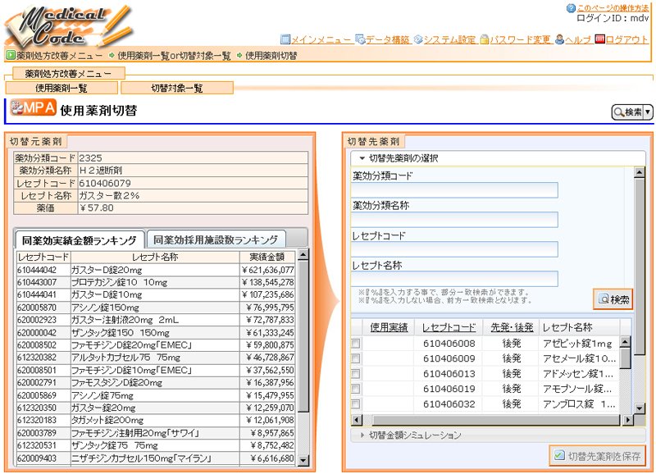Click the Medical Code logo
This screenshot has height=474, width=656.
(69, 26)
